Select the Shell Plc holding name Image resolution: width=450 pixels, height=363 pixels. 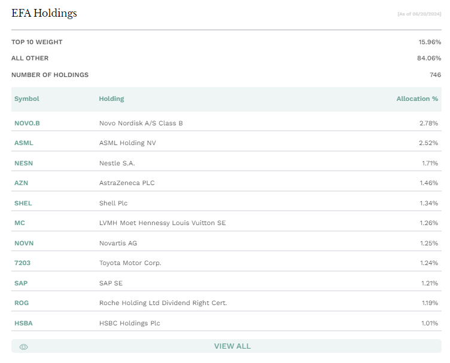pyautogui.click(x=113, y=203)
